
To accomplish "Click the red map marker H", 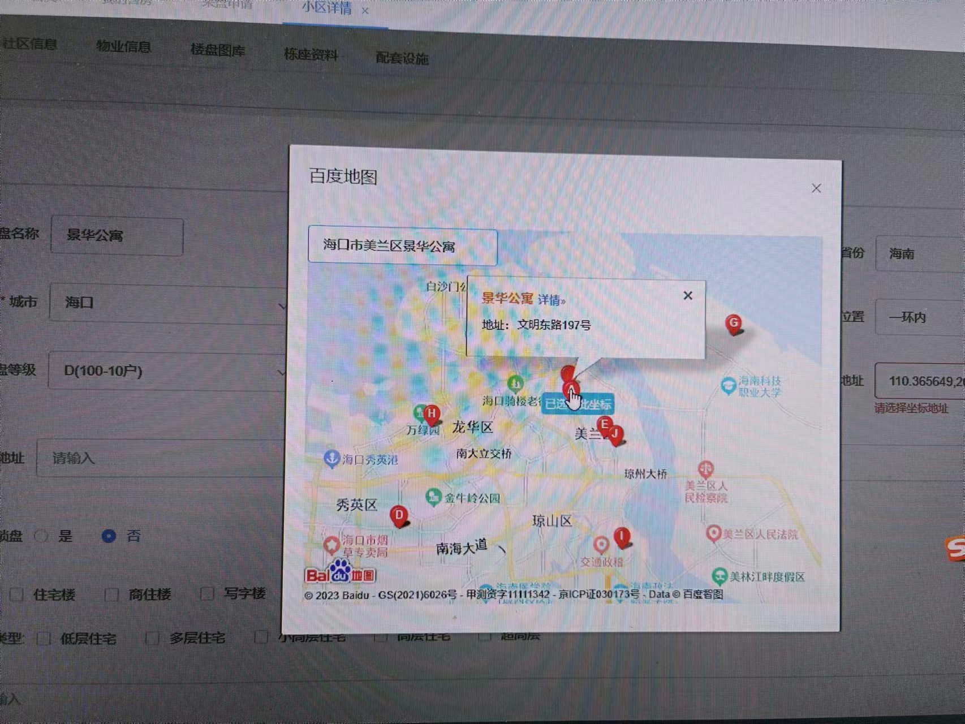I will pos(432,414).
